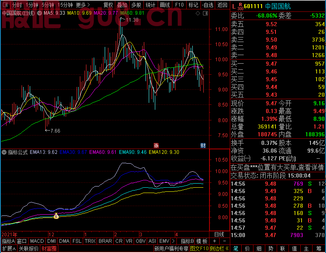The image size is (326, 253).
Task: Select the 价 price tab
Action: tap(247, 249)
